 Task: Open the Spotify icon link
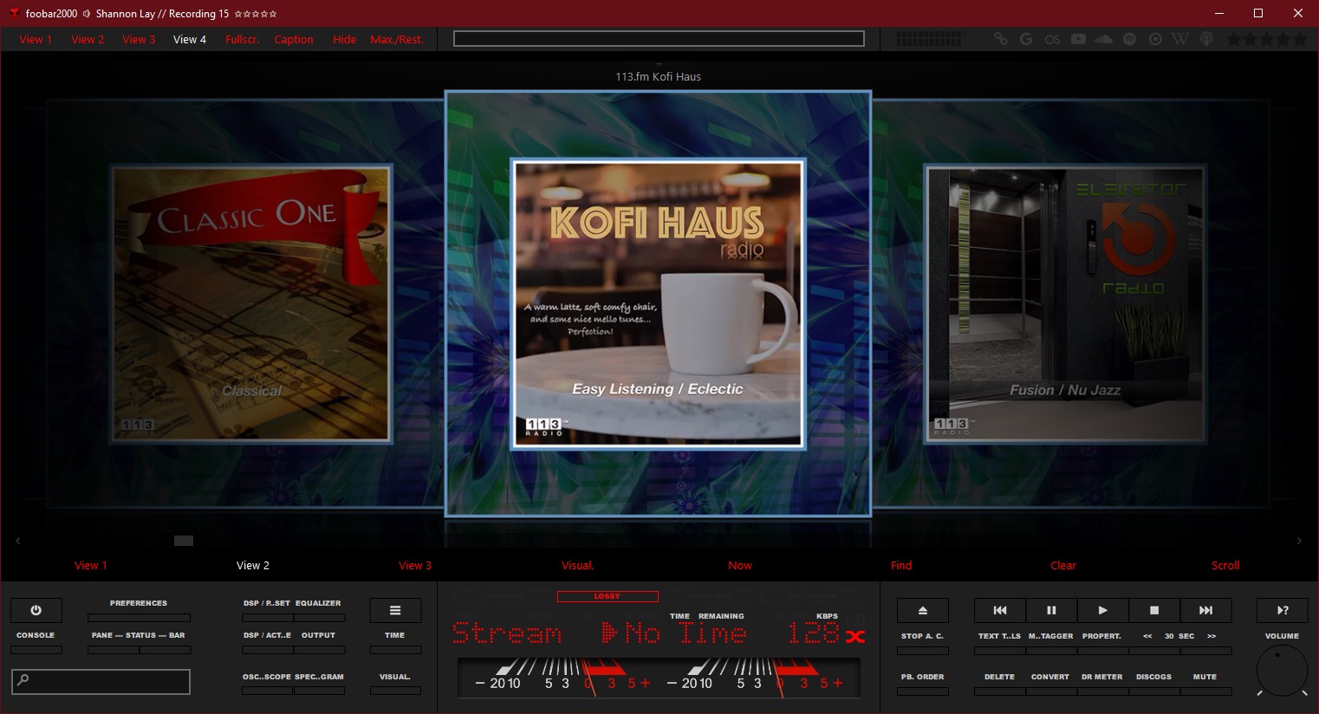pos(1129,39)
